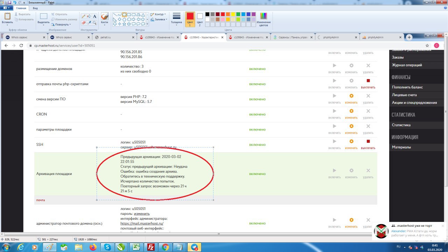The height and width of the screenshot is (252, 448).
Task: Select the Fill with color bucket tool
Action: [x=89, y=16]
